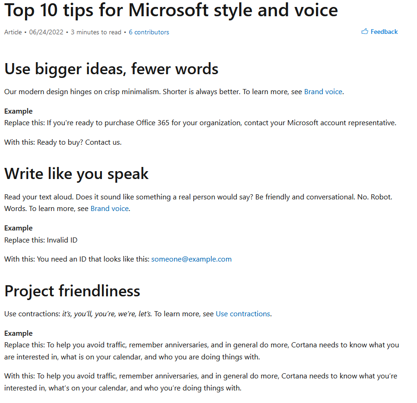
Task: Follow Brand voice link under bigger ideas section
Action: (x=323, y=92)
